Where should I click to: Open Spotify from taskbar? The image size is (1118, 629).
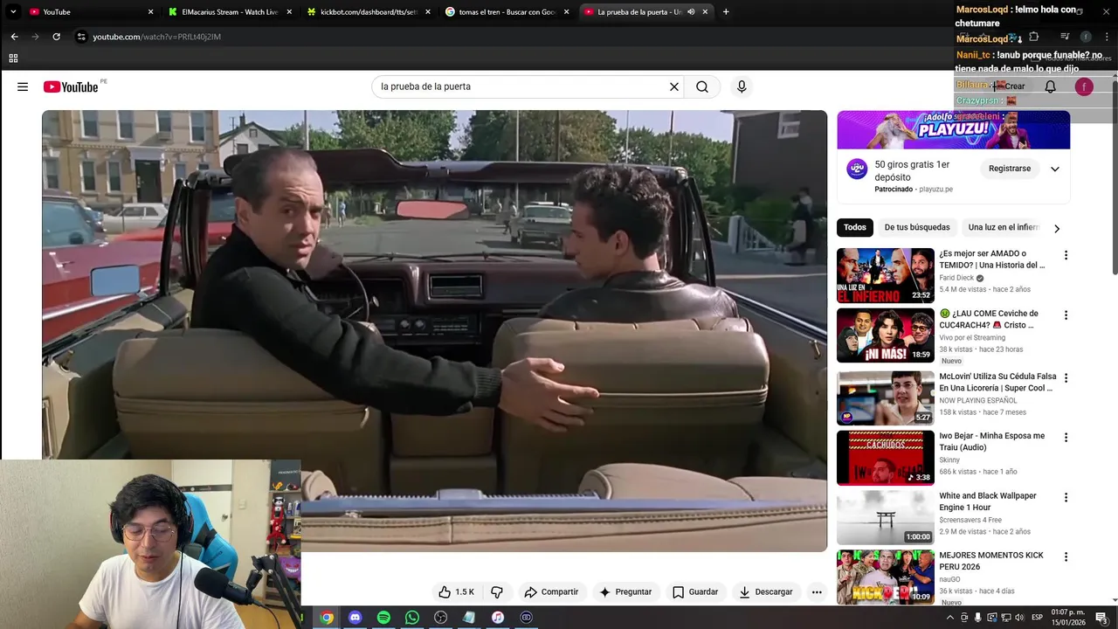[383, 618]
